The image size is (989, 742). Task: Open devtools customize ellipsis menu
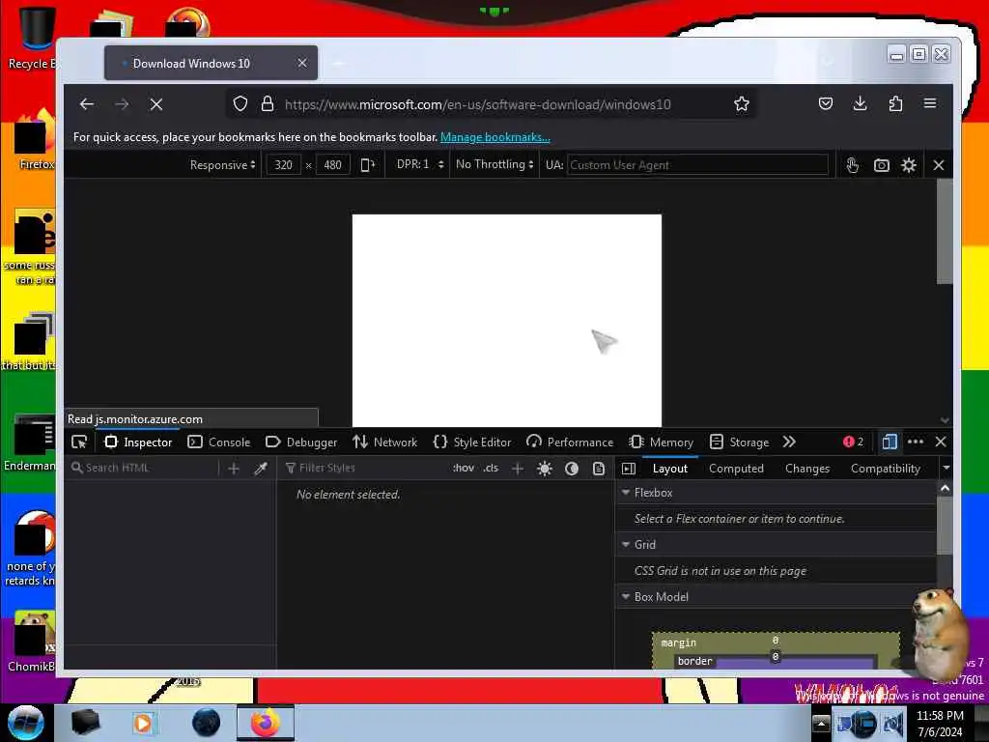coord(916,442)
